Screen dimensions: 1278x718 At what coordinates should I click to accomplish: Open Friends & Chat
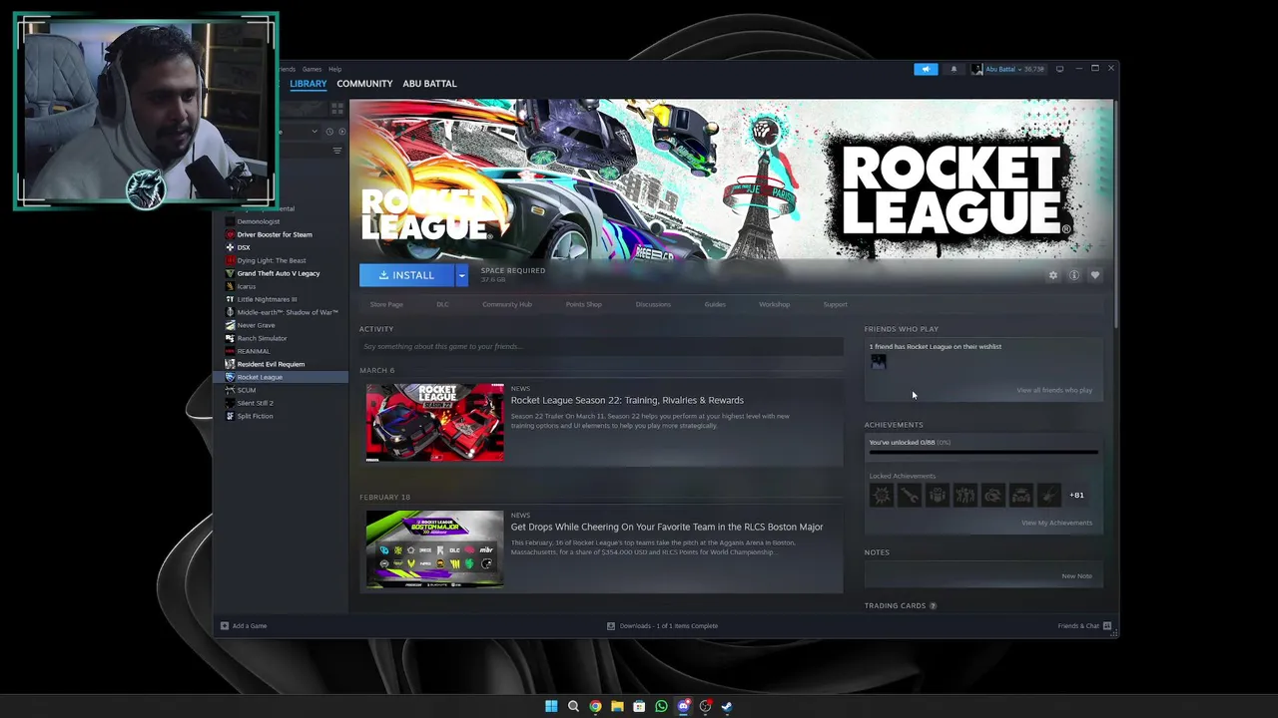pos(1084,625)
